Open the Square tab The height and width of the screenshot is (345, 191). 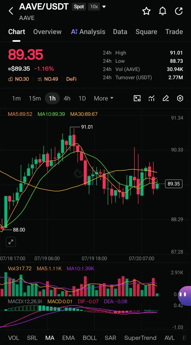point(146,32)
